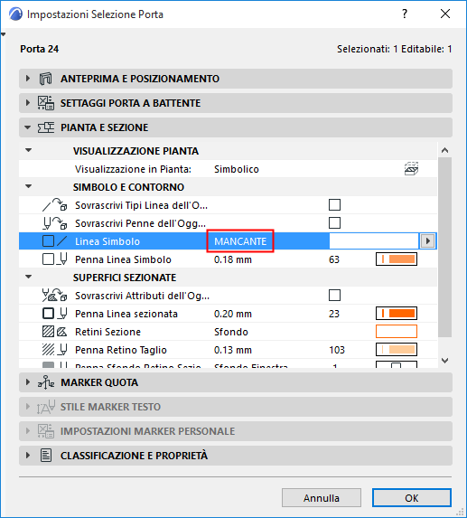Screen dimensions: 467x518
Task: Click the Sfondo value of Retini Sezione
Action: click(x=230, y=332)
